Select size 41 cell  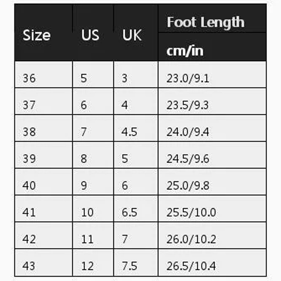pos(29,213)
